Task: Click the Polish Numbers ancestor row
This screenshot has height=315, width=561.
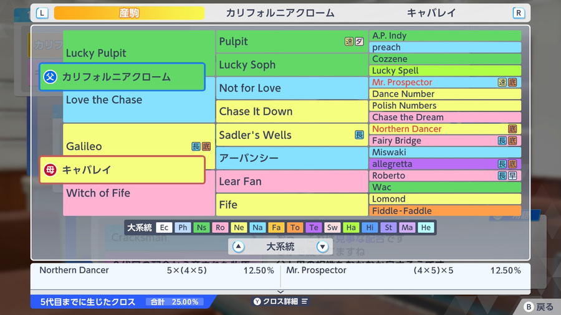Action: coord(445,106)
